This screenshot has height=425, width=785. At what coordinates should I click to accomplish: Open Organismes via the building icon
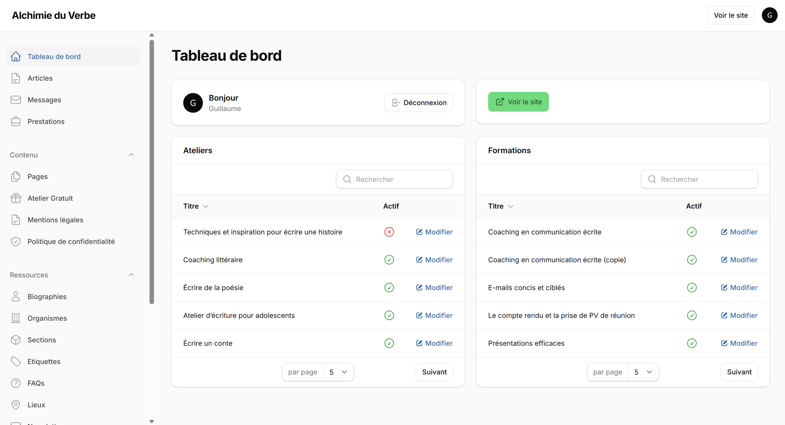(15, 318)
